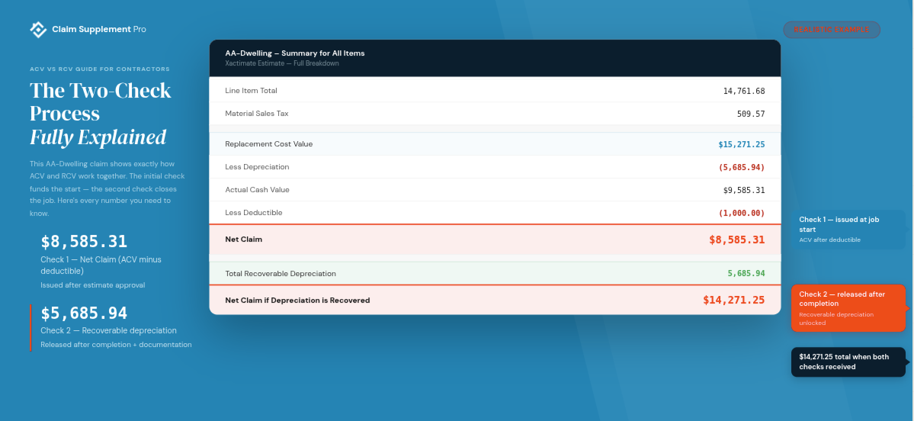Select the Less Depreciation row label
914x421 pixels.
click(x=257, y=167)
